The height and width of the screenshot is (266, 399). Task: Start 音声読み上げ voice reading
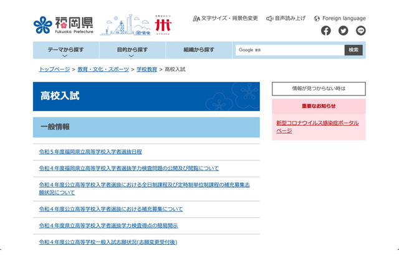(x=286, y=18)
